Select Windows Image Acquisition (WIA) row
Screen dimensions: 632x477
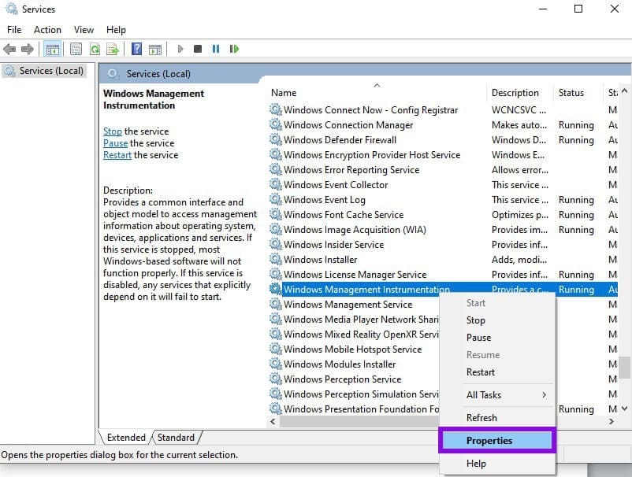click(443, 229)
